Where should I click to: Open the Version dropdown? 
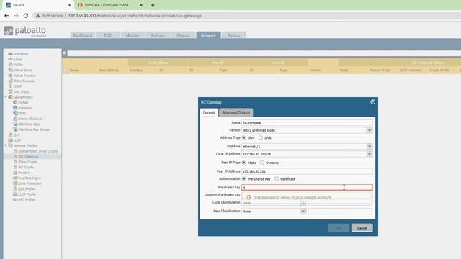[x=370, y=130]
